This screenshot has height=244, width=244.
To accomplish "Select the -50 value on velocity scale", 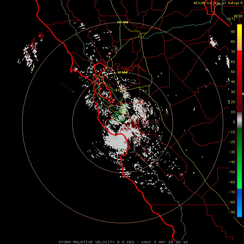I will pos(232,172).
